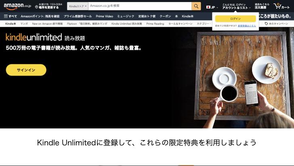Open Kindle Unlimited 読み放題 tab
This screenshot has width=294, height=166.
[x=127, y=24]
